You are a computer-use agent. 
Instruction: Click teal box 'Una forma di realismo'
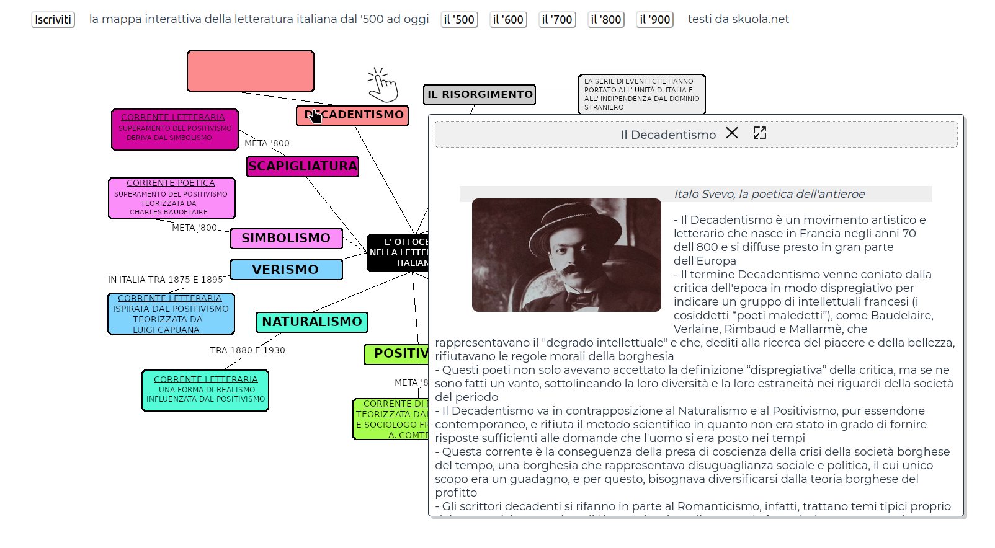pos(205,391)
